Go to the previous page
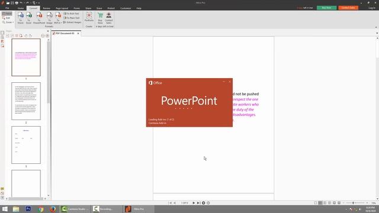Viewport: 379px width, 213px height. 175,203
